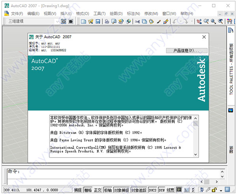This screenshot has width=237, height=194.
Task: Open the status bar menu arrow
Action: click(221, 190)
